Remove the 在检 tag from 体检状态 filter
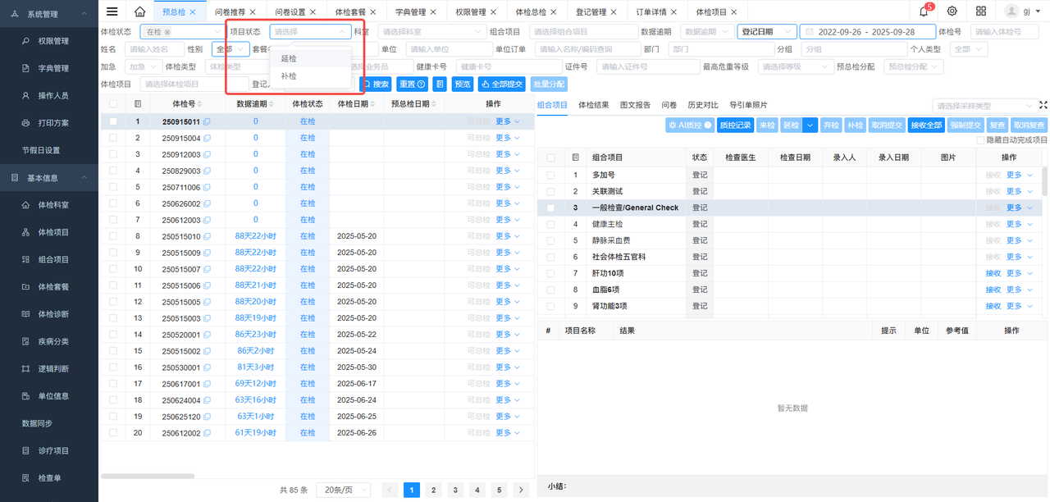This screenshot has width=1050, height=502. (x=167, y=32)
